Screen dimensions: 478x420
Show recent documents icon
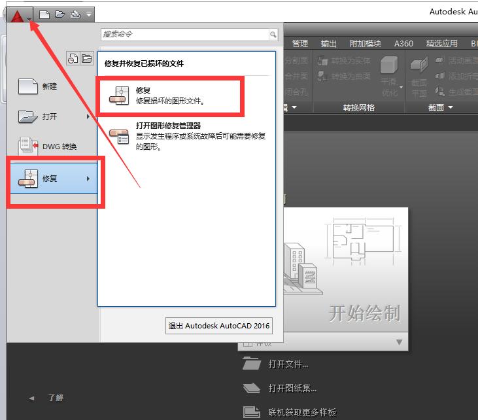(73, 58)
